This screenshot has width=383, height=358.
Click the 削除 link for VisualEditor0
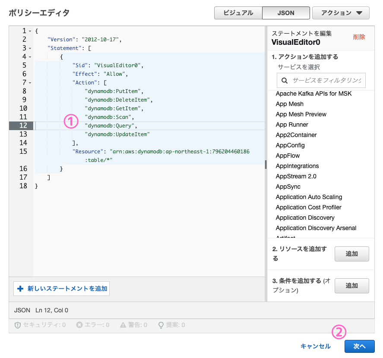pos(359,37)
